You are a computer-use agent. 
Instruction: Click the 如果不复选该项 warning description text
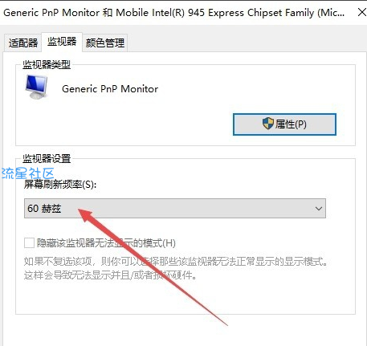176,268
